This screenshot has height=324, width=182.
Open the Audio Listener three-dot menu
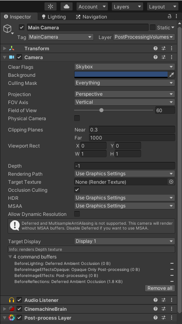(172, 300)
